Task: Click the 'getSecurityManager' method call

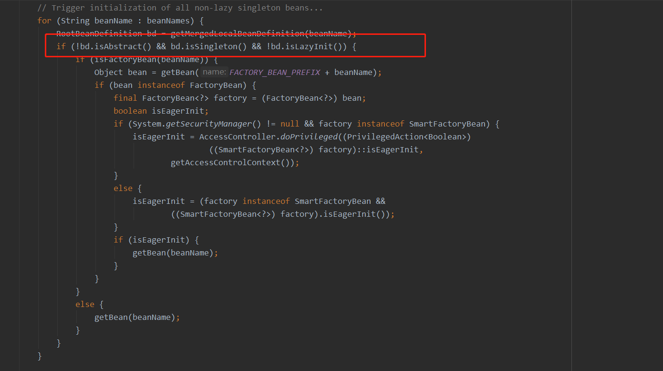Action: [208, 124]
